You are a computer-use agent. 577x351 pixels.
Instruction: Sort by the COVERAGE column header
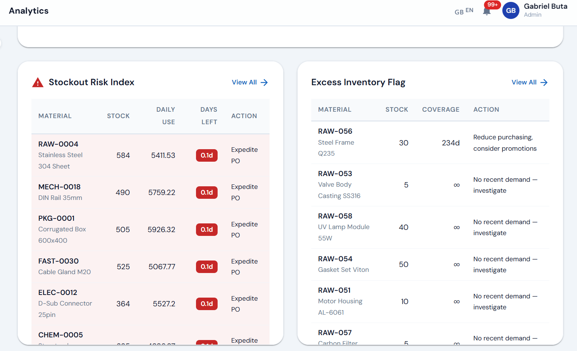pos(441,109)
